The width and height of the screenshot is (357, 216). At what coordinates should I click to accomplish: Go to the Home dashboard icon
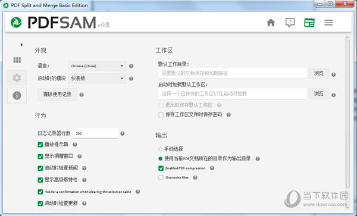click(x=271, y=23)
